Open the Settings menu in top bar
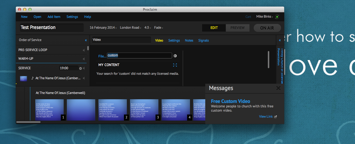Viewport: 355px width, 144px height. click(72, 17)
